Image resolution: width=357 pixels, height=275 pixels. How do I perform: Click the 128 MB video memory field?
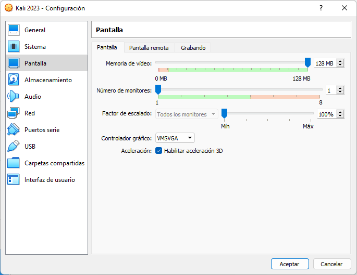325,63
